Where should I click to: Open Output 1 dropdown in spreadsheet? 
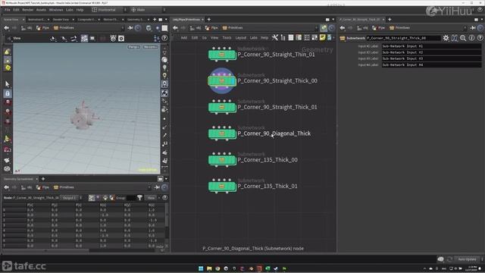[x=71, y=198]
